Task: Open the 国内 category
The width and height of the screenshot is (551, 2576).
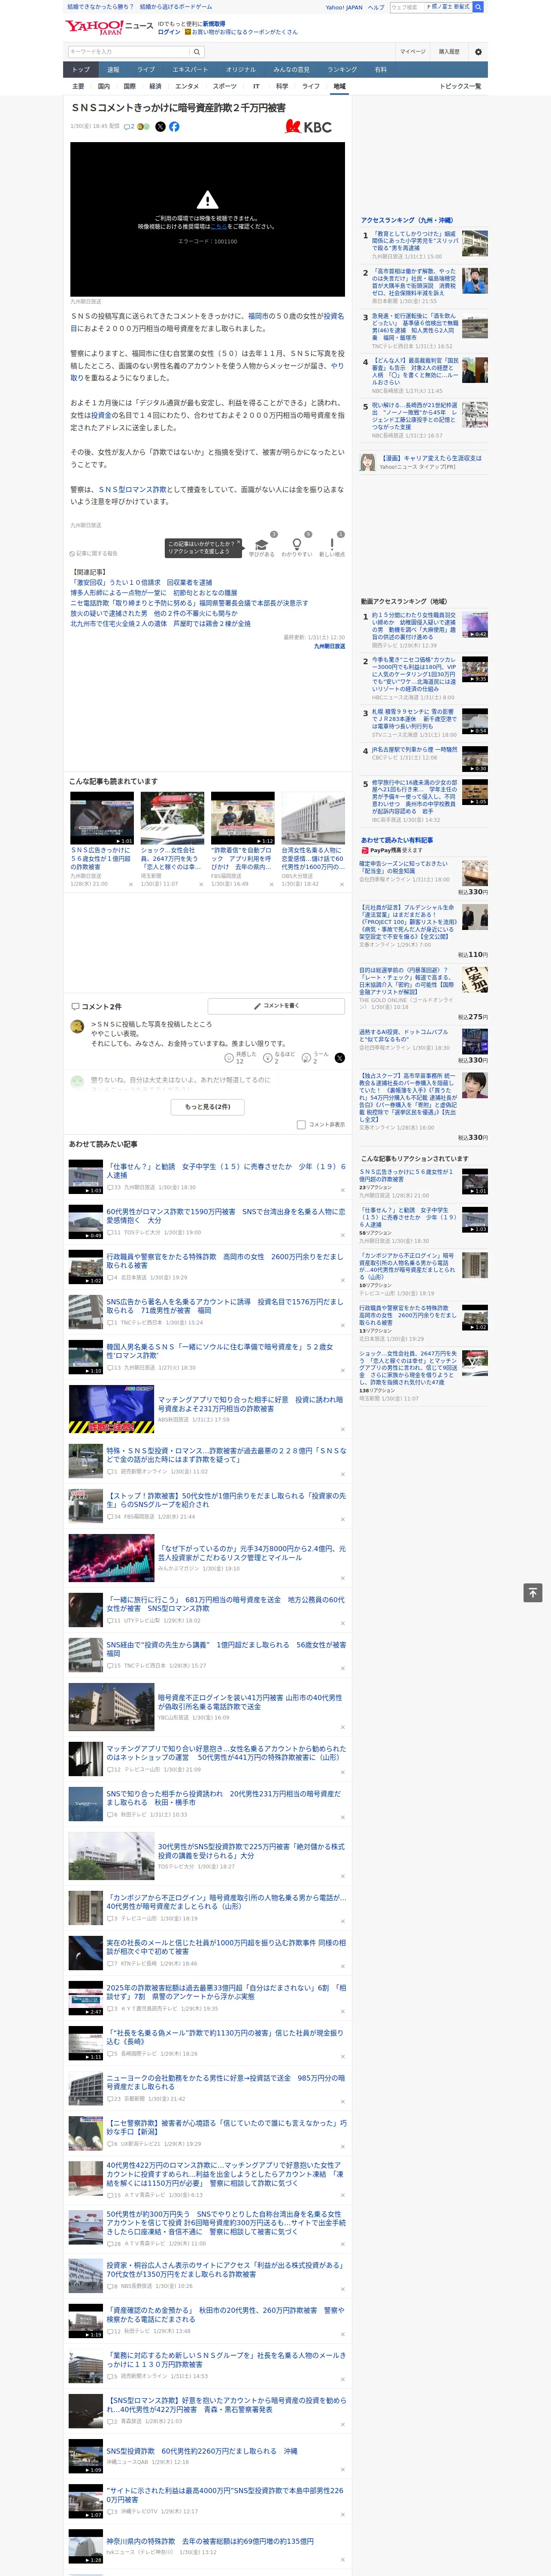Action: tap(104, 86)
